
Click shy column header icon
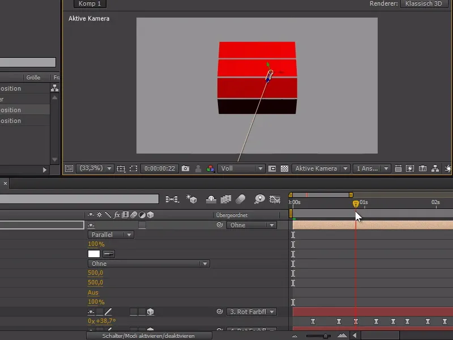(91, 215)
